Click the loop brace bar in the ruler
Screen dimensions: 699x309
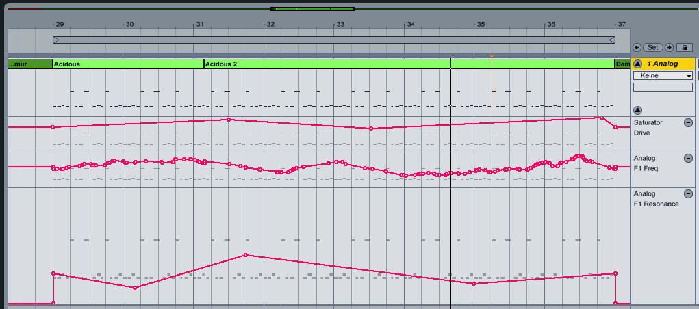[x=334, y=40]
